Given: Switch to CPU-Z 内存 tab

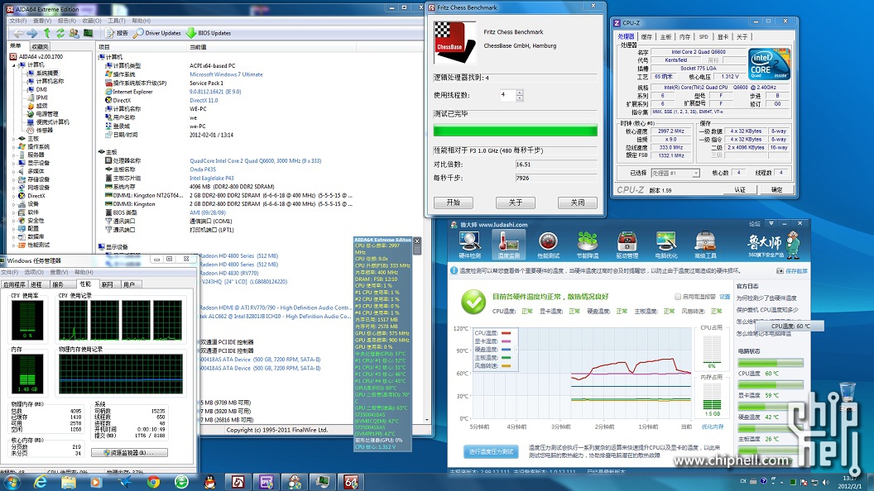Looking at the screenshot, I should click(x=685, y=36).
